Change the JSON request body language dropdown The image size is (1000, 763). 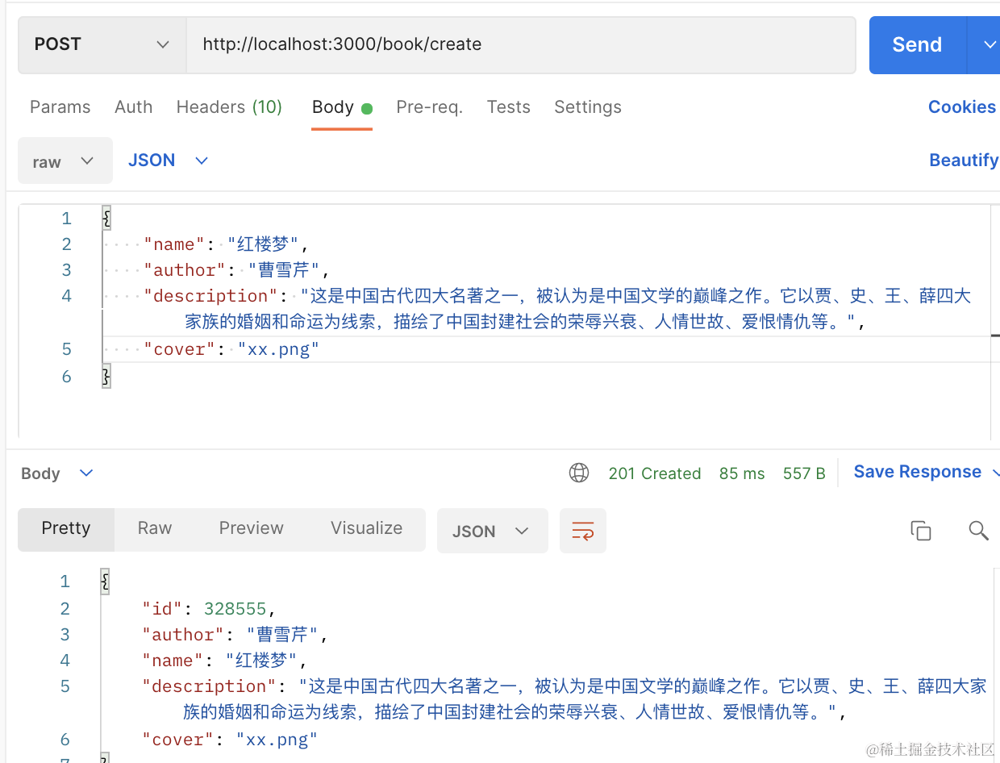click(x=168, y=161)
